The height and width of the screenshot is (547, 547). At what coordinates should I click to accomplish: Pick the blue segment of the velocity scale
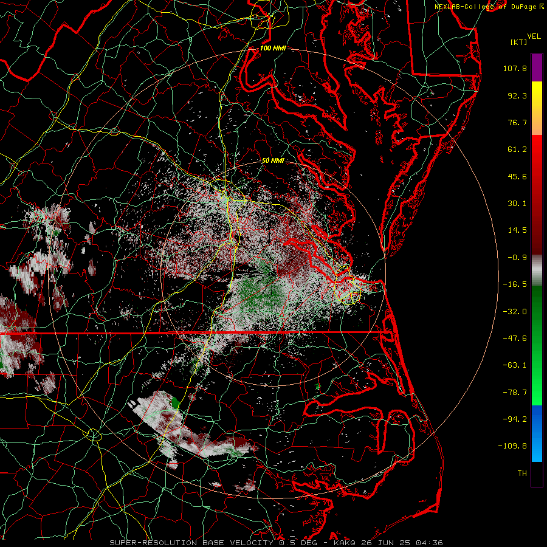pyautogui.click(x=537, y=433)
